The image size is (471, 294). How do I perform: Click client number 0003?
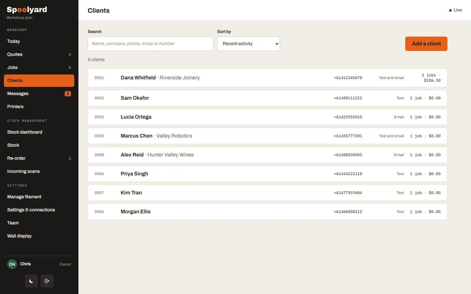point(99,117)
